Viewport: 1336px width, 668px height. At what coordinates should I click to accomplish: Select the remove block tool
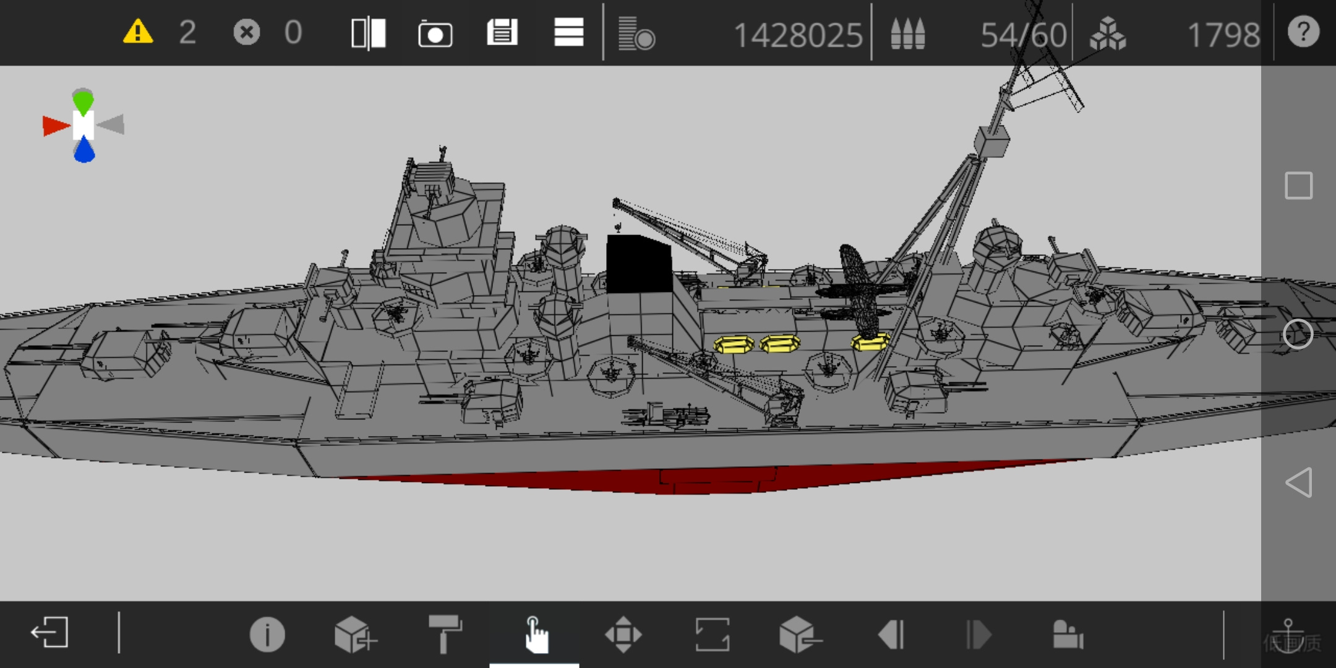801,635
